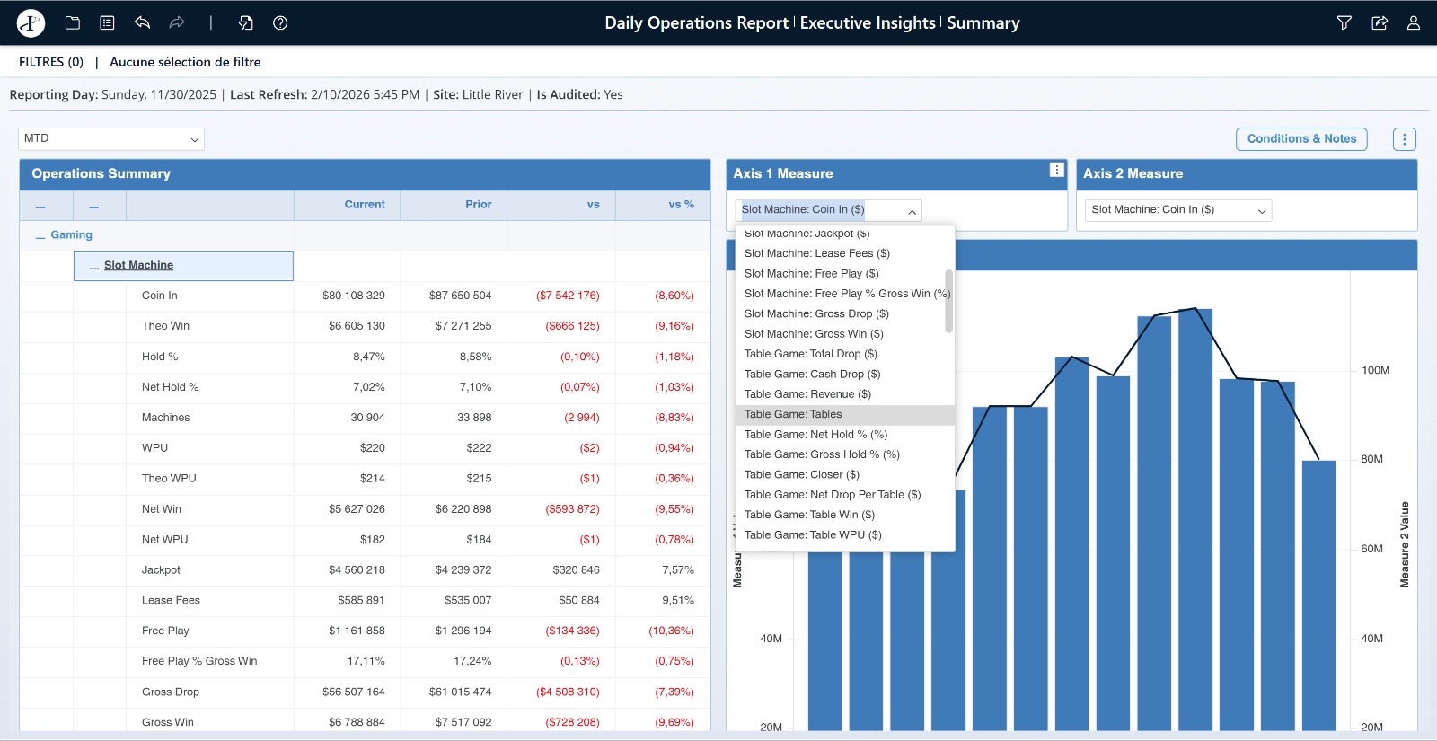Open the three-dot menu beside Conditions & Notes
The height and width of the screenshot is (741, 1437).
pyautogui.click(x=1405, y=139)
